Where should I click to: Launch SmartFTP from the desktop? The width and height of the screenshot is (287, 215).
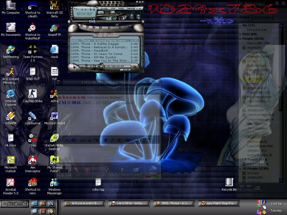[x=54, y=30]
